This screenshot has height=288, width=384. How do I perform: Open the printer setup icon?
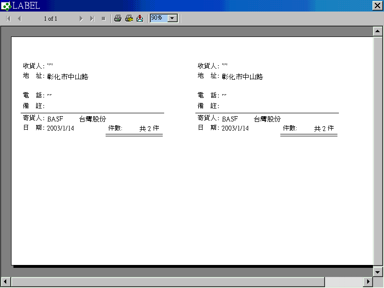[129, 18]
